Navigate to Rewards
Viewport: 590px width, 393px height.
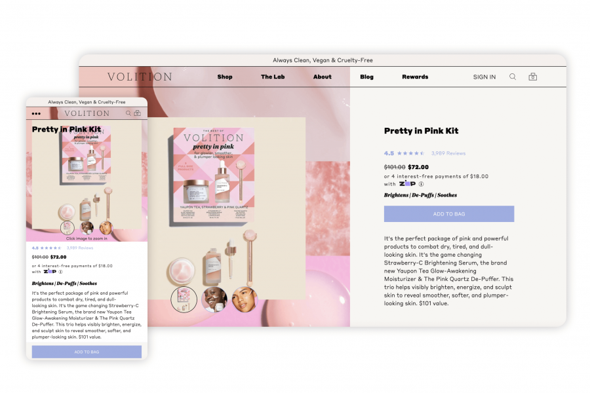415,77
